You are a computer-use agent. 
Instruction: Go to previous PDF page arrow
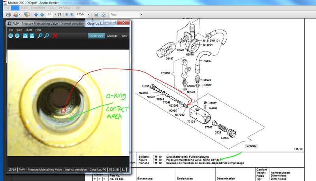(x=36, y=15)
